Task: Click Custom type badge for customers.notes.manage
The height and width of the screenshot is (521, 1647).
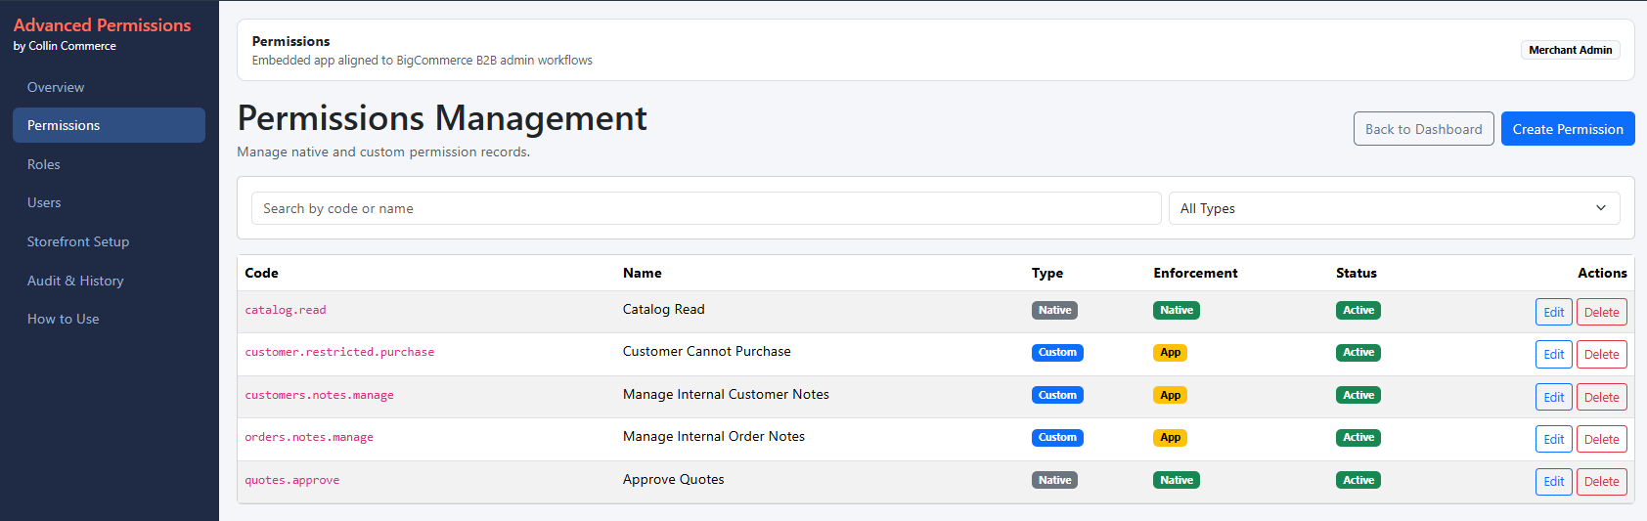Action: coord(1057,395)
